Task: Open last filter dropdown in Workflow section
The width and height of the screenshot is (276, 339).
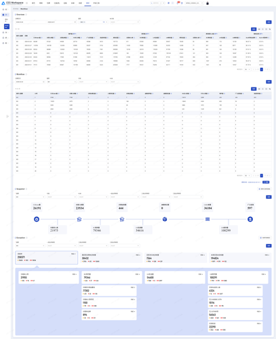Action: (x=125, y=82)
